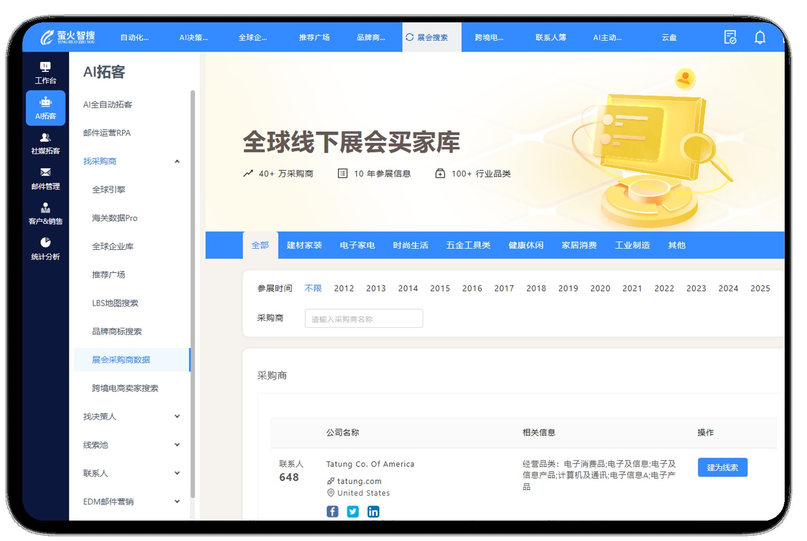Open Tatung's Facebook page icon

[x=332, y=511]
